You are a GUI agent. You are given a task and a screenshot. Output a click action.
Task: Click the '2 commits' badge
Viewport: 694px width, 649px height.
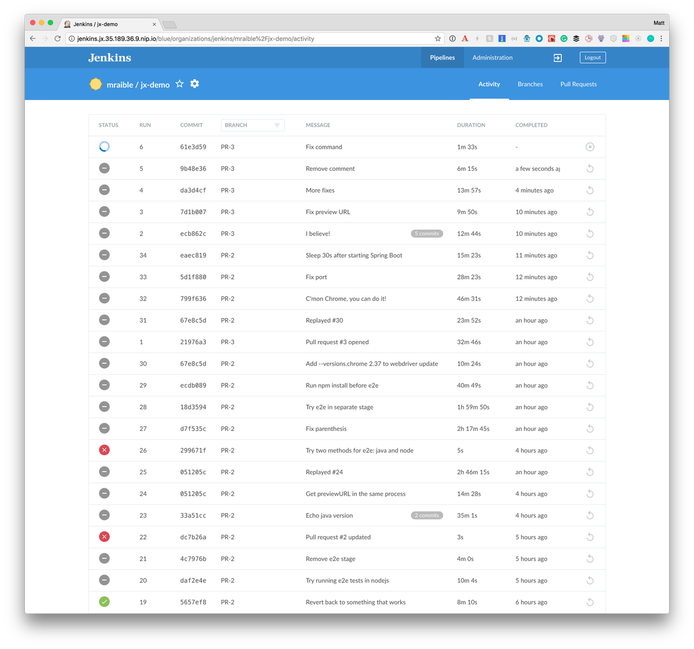coord(427,515)
